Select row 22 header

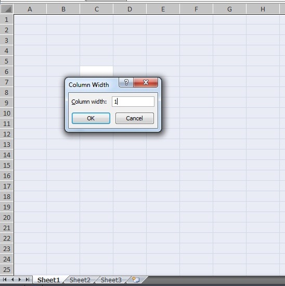click(7, 238)
